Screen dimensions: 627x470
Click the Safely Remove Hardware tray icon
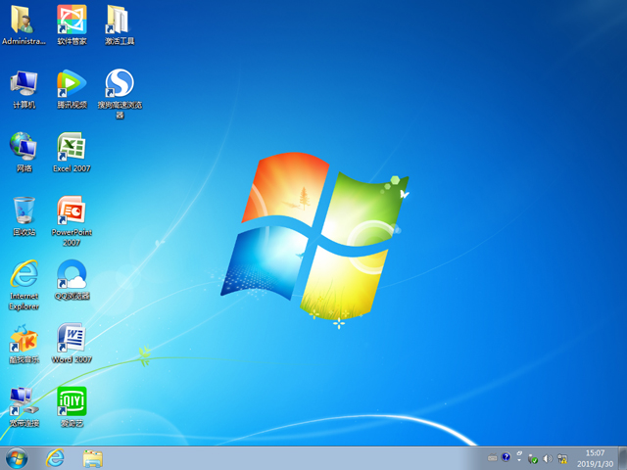click(x=533, y=459)
